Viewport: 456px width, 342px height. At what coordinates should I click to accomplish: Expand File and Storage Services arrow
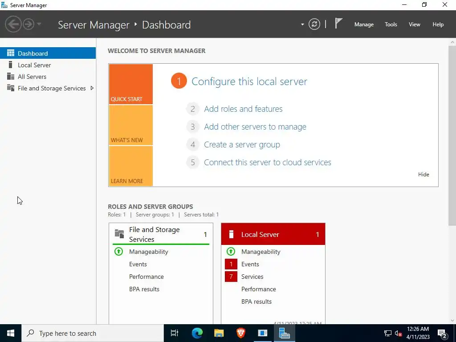click(92, 88)
